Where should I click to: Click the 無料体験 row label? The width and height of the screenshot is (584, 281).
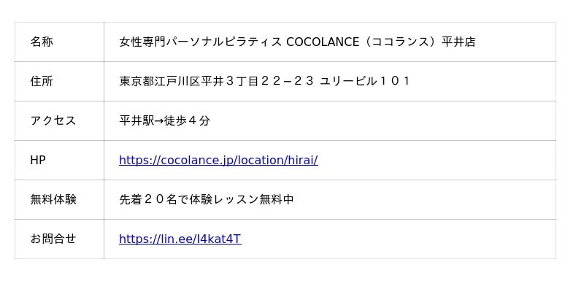(53, 199)
